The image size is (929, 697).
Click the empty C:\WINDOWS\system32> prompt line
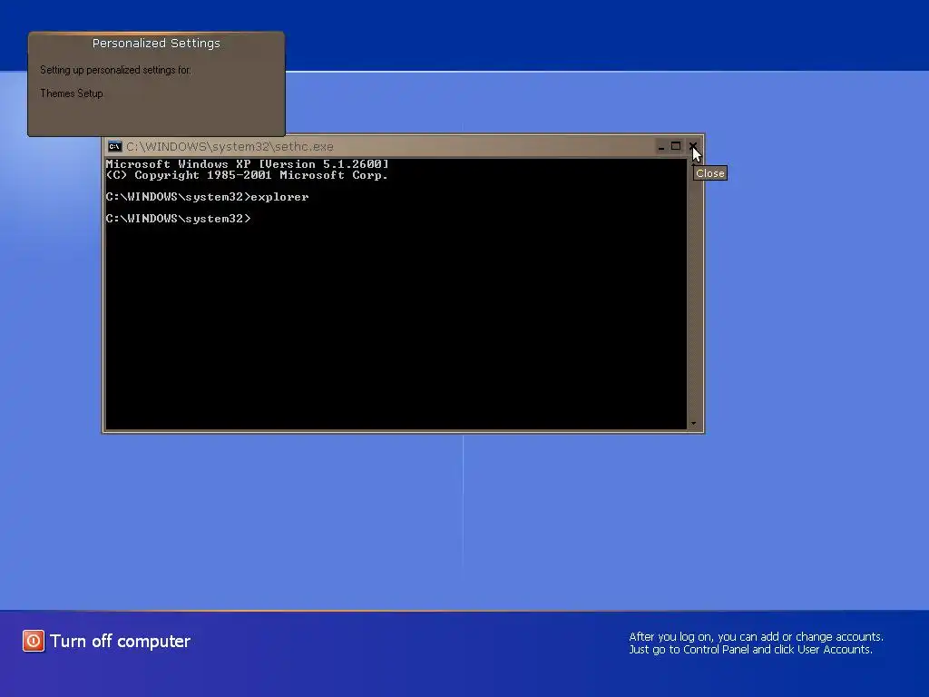point(179,219)
